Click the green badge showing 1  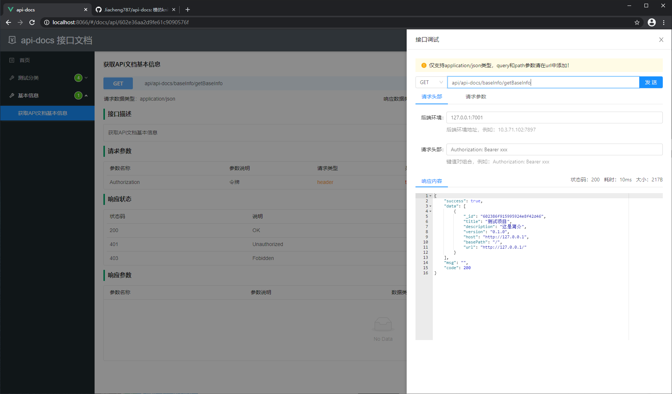(78, 95)
